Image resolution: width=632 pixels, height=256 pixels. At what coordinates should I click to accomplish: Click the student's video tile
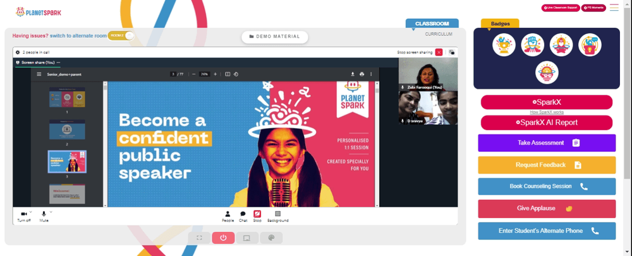click(x=428, y=108)
